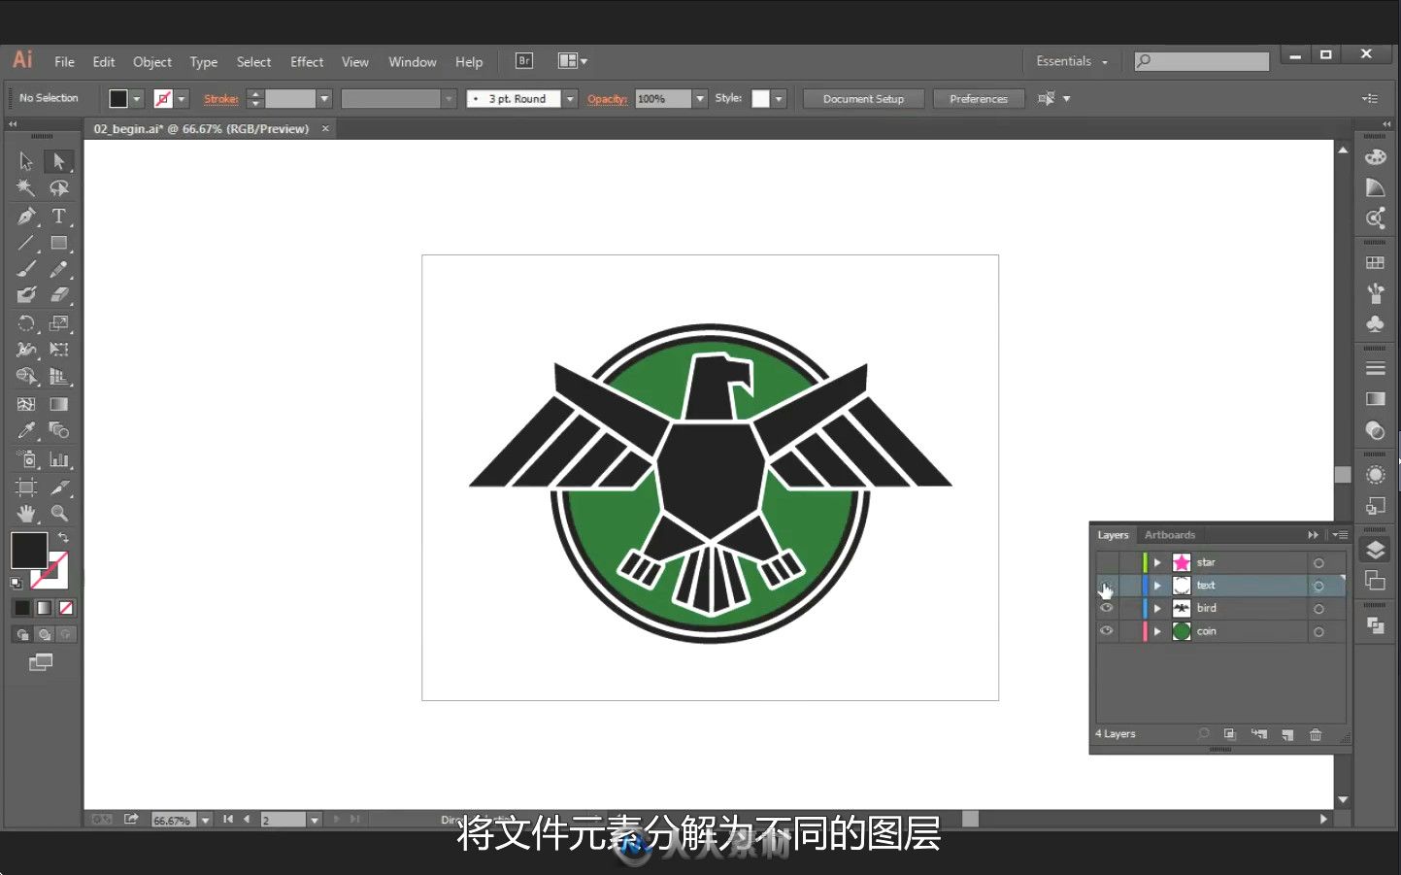Image resolution: width=1401 pixels, height=875 pixels.
Task: Open Layers panel from right dock
Action: (1375, 551)
